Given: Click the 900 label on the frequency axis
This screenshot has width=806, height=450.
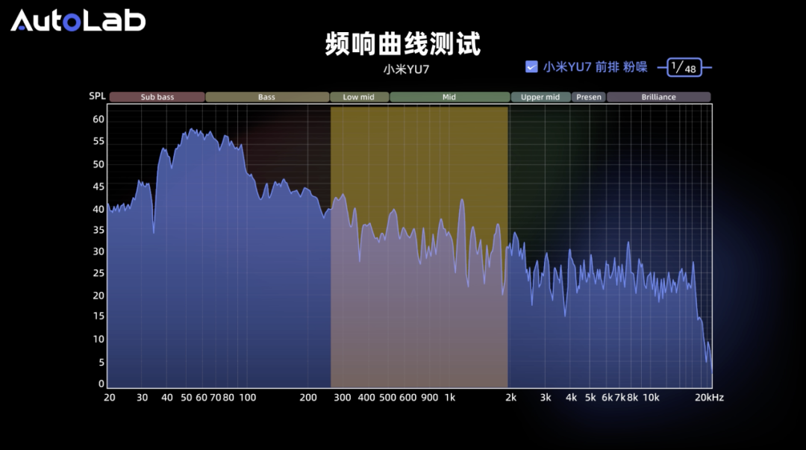Looking at the screenshot, I should click(430, 398).
